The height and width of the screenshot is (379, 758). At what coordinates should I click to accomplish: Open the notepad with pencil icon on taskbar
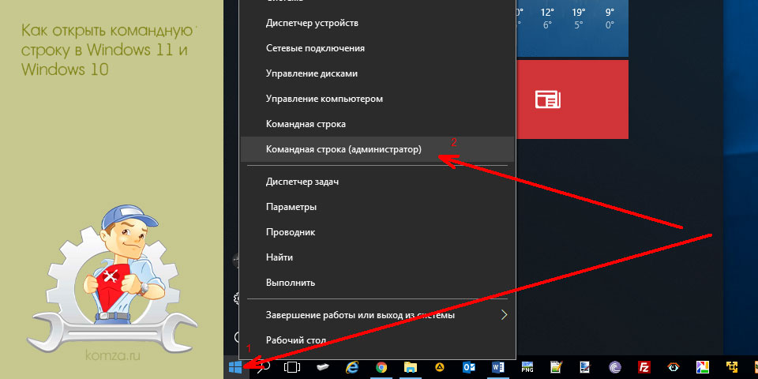557,367
